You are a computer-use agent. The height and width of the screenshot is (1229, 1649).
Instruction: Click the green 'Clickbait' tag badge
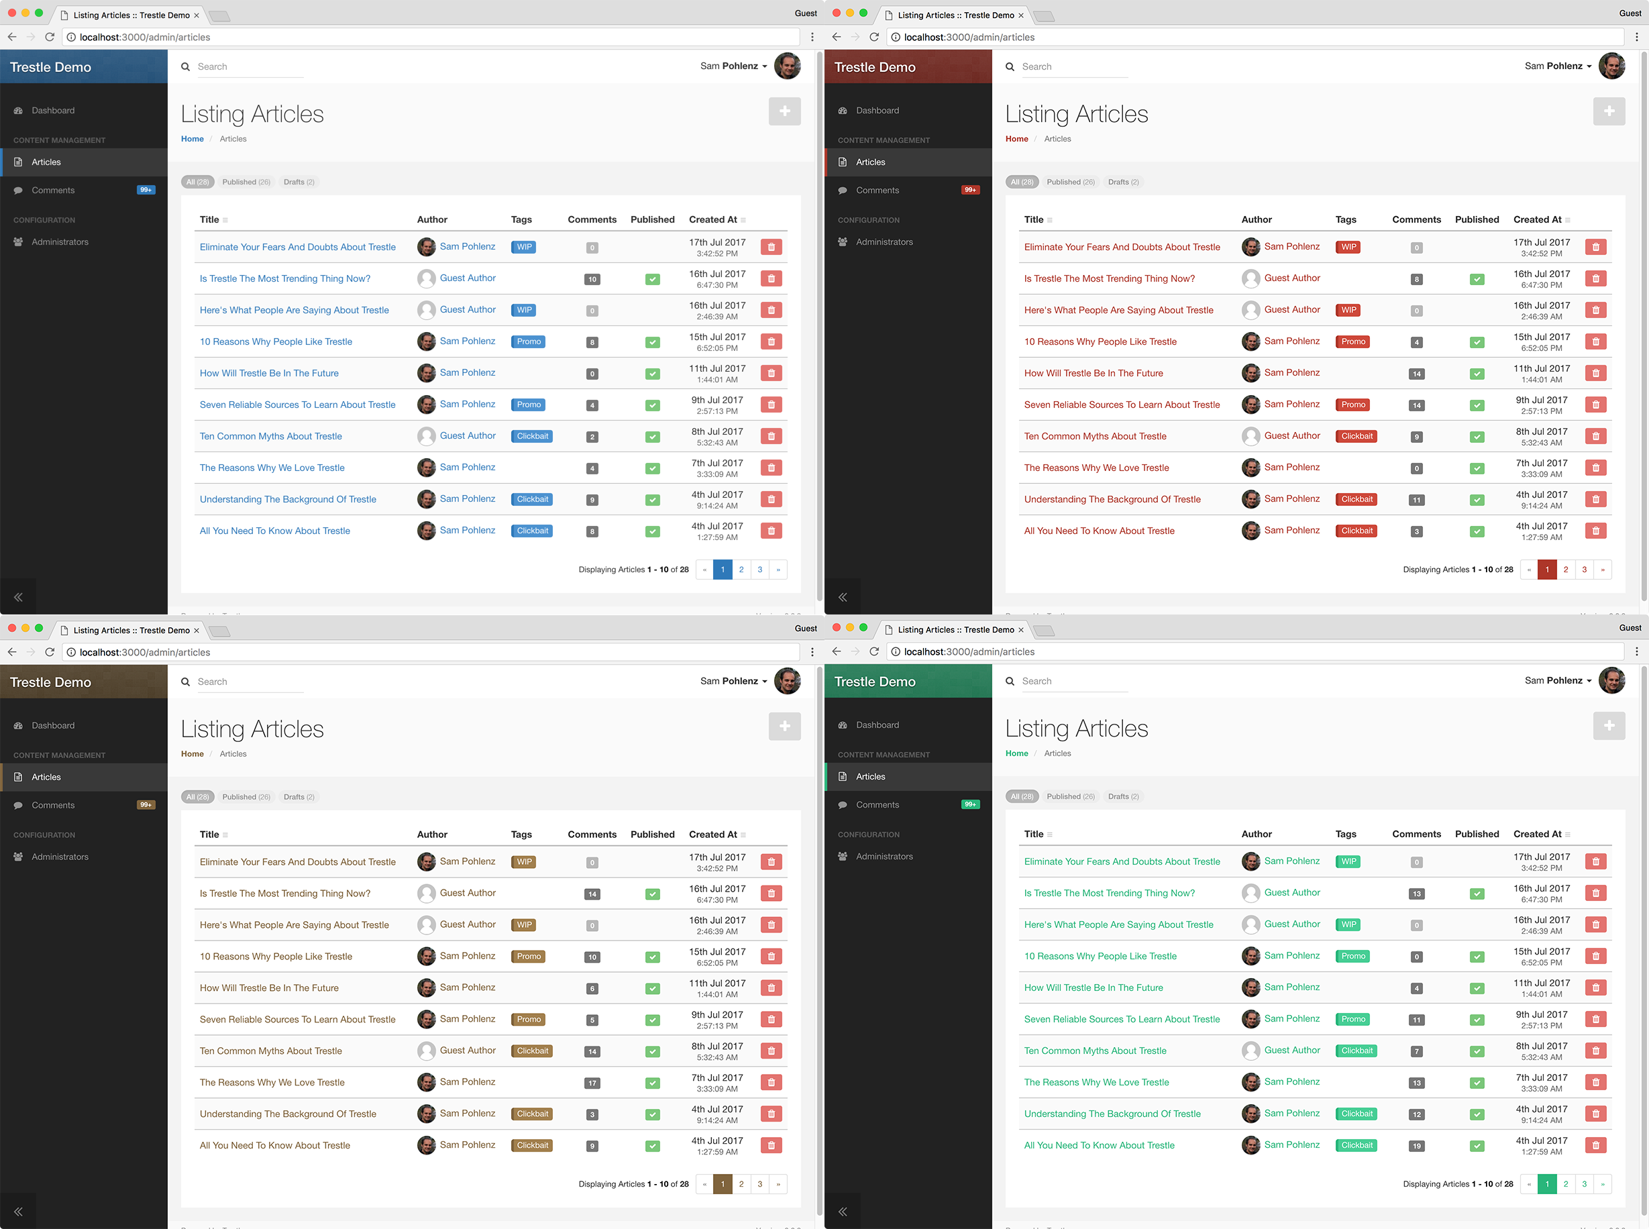1356,1051
